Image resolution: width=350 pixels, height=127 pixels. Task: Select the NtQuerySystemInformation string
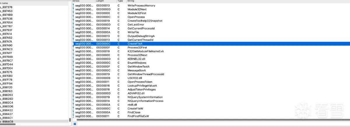pos(211,97)
